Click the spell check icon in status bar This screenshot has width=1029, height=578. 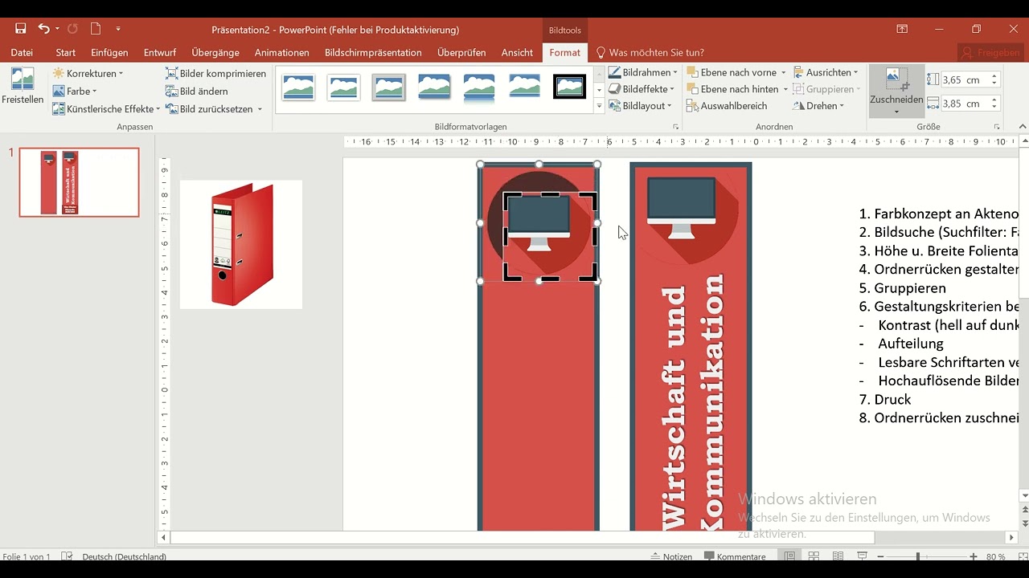point(68,556)
